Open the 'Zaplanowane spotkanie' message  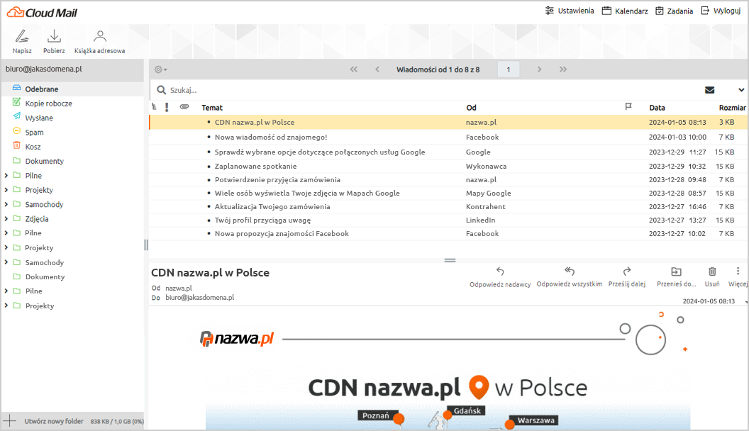click(x=448, y=166)
